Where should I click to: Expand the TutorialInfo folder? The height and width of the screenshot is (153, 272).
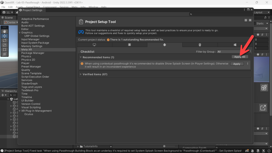coord(78,146)
